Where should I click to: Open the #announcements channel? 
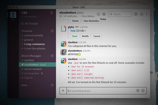tap(32, 35)
